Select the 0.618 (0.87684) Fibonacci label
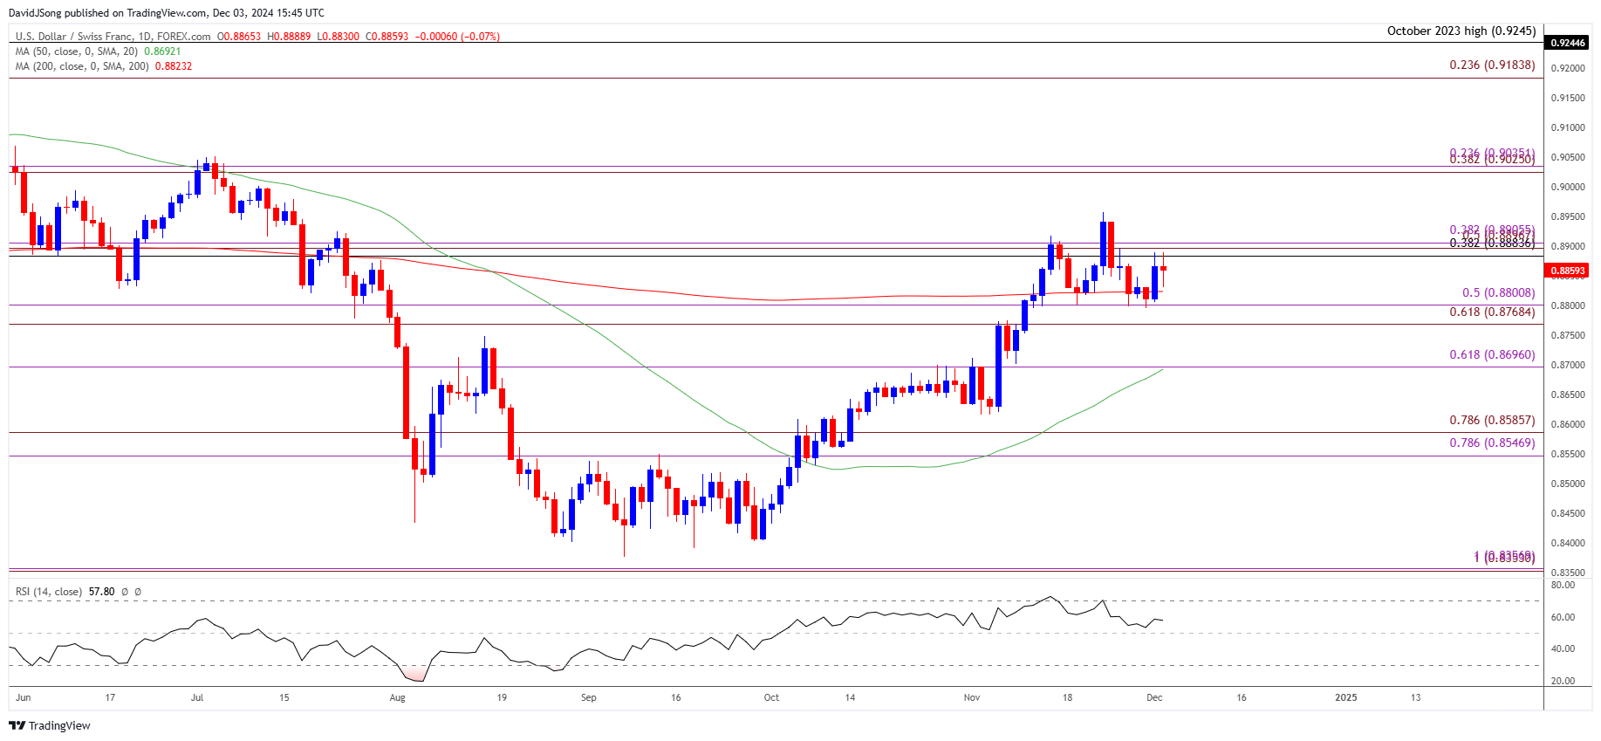Image resolution: width=1601 pixels, height=741 pixels. [x=1492, y=312]
